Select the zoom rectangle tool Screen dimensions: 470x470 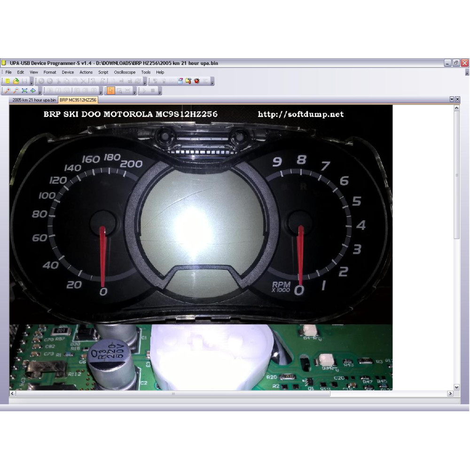click(119, 91)
